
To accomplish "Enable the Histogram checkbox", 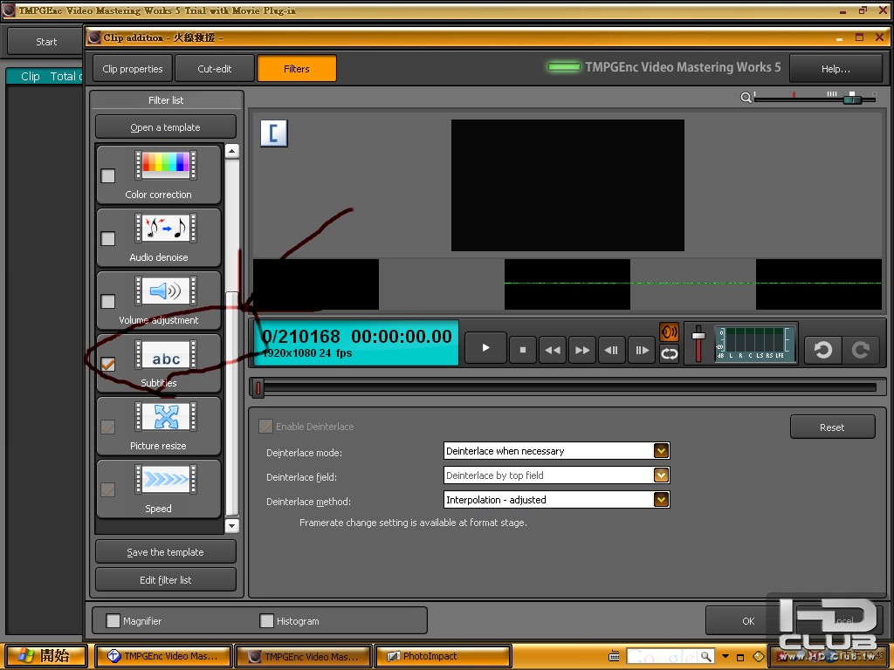I will click(x=267, y=621).
